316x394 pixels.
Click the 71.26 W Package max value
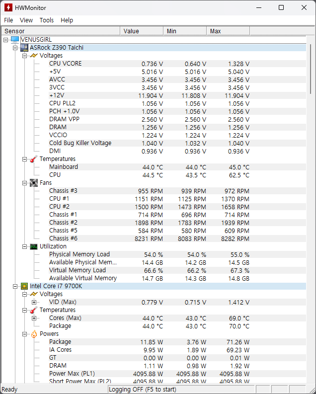[x=238, y=342]
